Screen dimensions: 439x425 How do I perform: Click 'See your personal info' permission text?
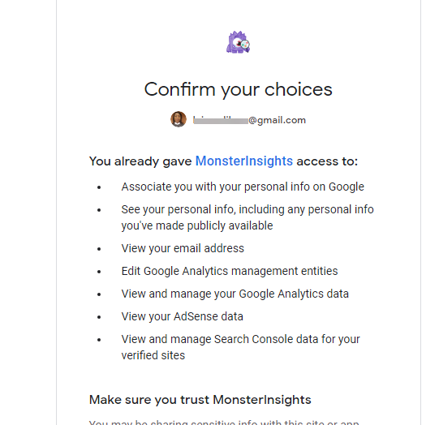(x=247, y=217)
